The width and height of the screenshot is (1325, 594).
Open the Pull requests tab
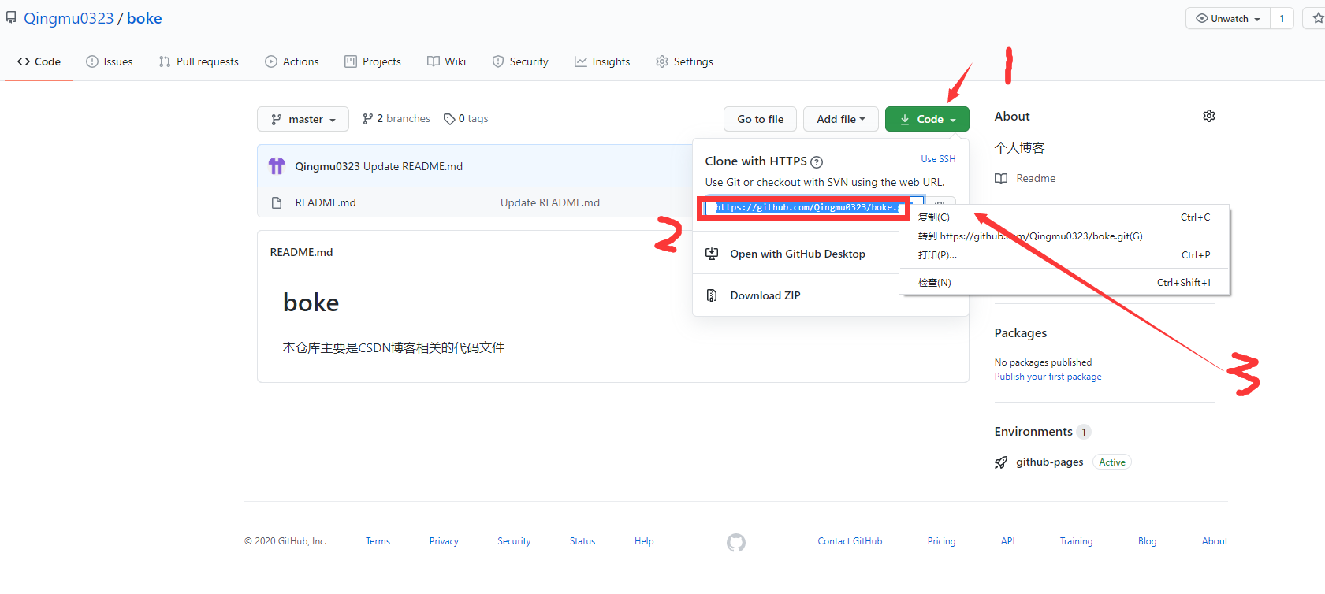coord(199,61)
